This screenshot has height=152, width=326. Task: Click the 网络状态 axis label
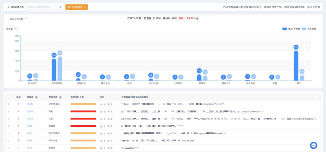[x=33, y=83]
